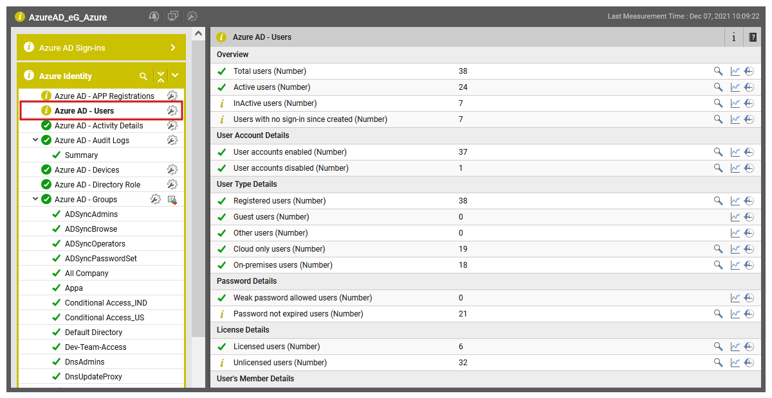Viewport: 772px width, 398px height.
Task: Collapse the Azure AD - Groups node
Action: click(35, 199)
